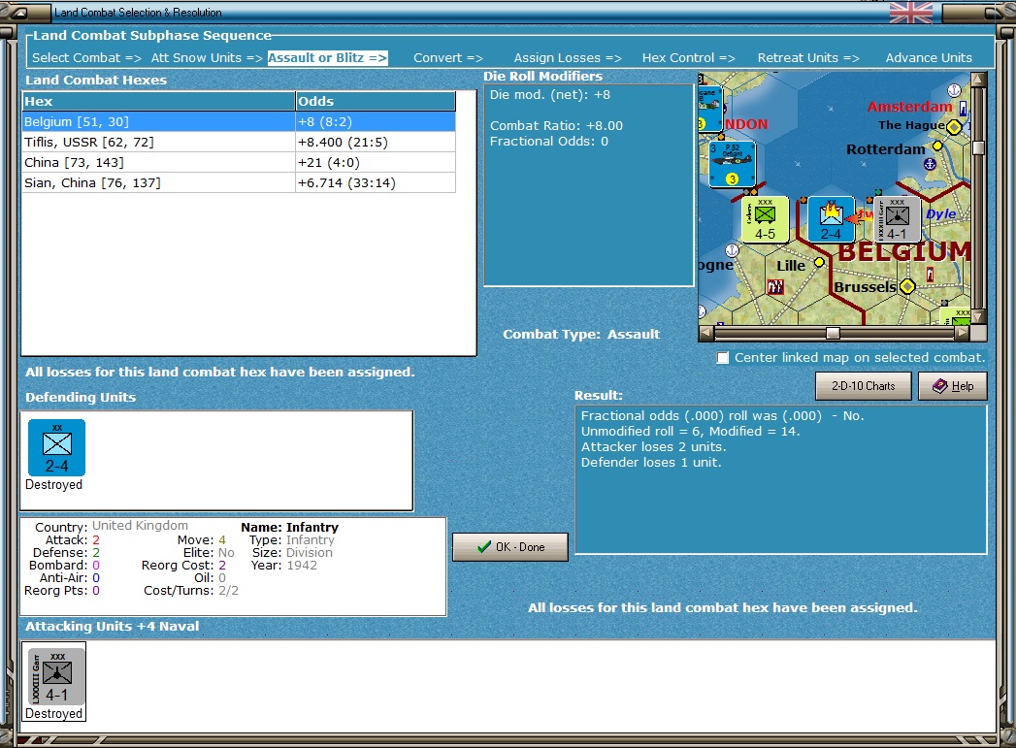1016x748 pixels.
Task: Select the destroyed 2-4 defending infantry unit
Action: click(x=56, y=447)
